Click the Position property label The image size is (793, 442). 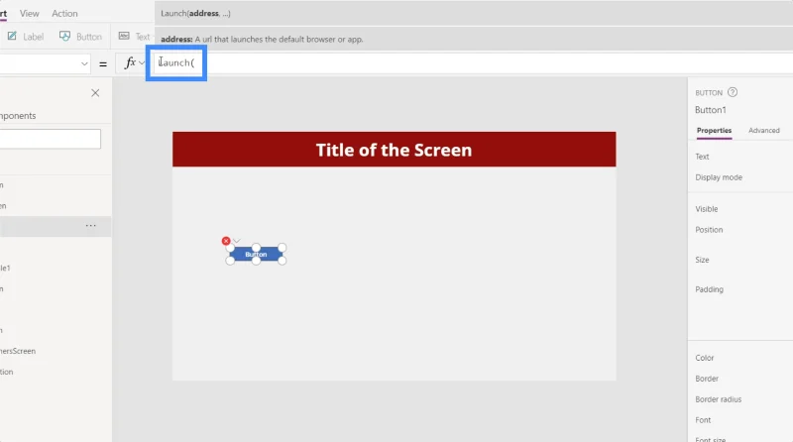tap(709, 230)
